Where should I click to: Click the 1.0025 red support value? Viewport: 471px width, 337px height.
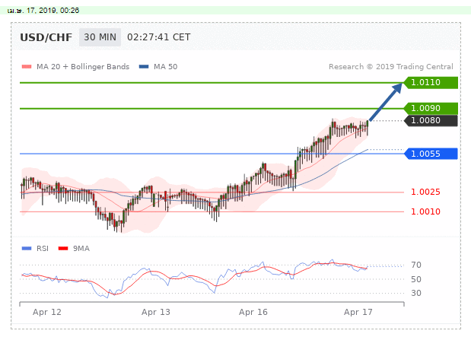425,192
